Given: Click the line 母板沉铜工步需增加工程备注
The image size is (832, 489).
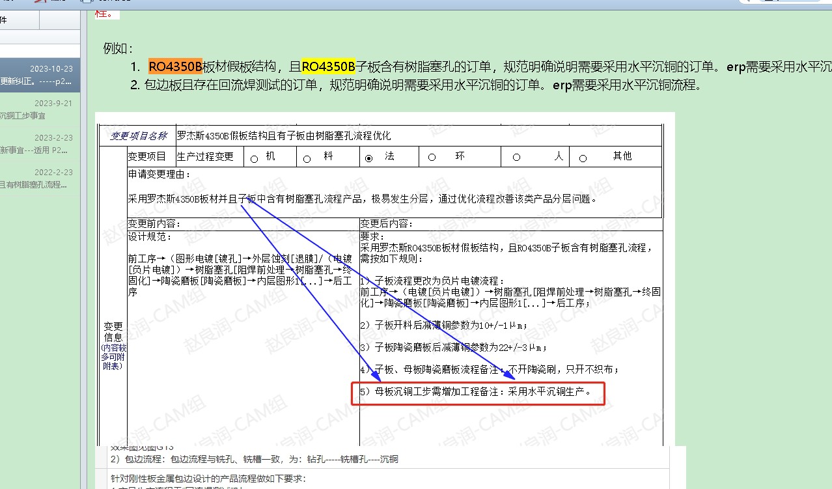Looking at the screenshot, I should click(477, 392).
